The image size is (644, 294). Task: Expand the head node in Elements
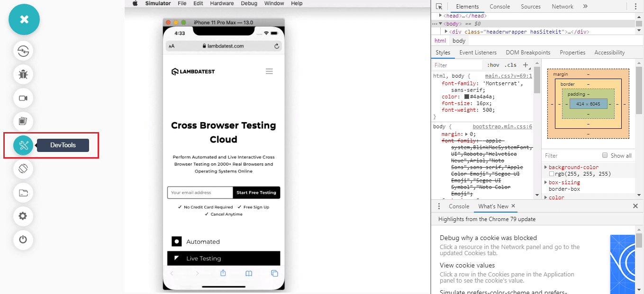point(440,15)
